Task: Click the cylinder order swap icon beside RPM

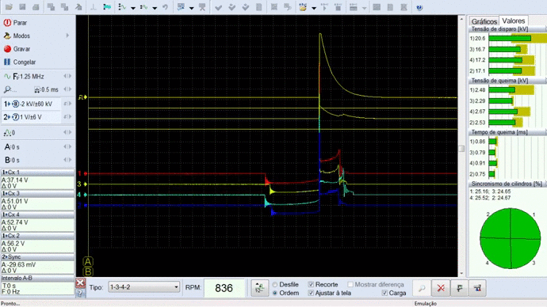Action: [259, 288]
